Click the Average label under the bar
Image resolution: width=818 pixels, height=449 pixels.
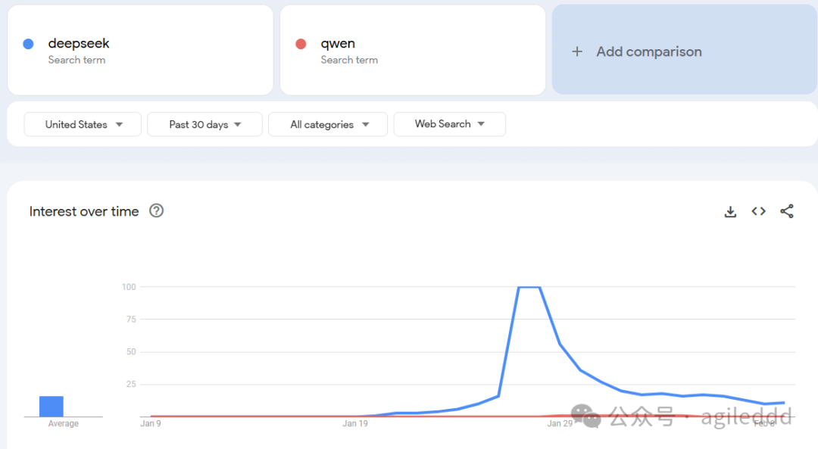[x=63, y=423]
